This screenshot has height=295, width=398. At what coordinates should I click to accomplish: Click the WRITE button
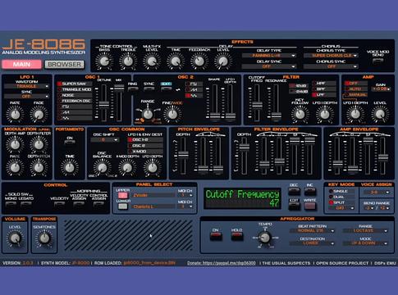(310, 206)
